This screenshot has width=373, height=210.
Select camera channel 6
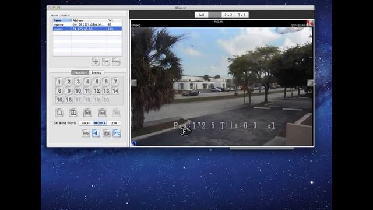(x=106, y=82)
